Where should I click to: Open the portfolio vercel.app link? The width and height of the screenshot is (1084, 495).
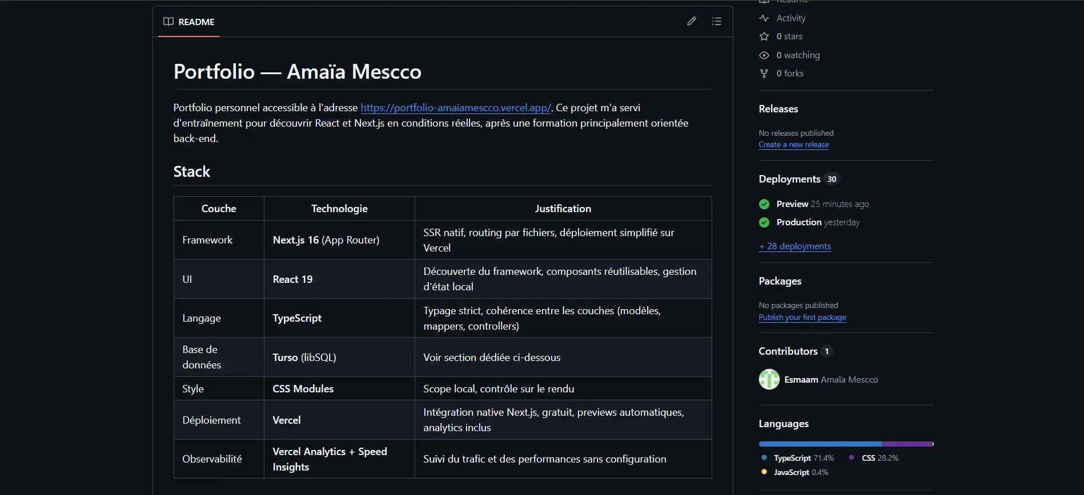(x=455, y=108)
